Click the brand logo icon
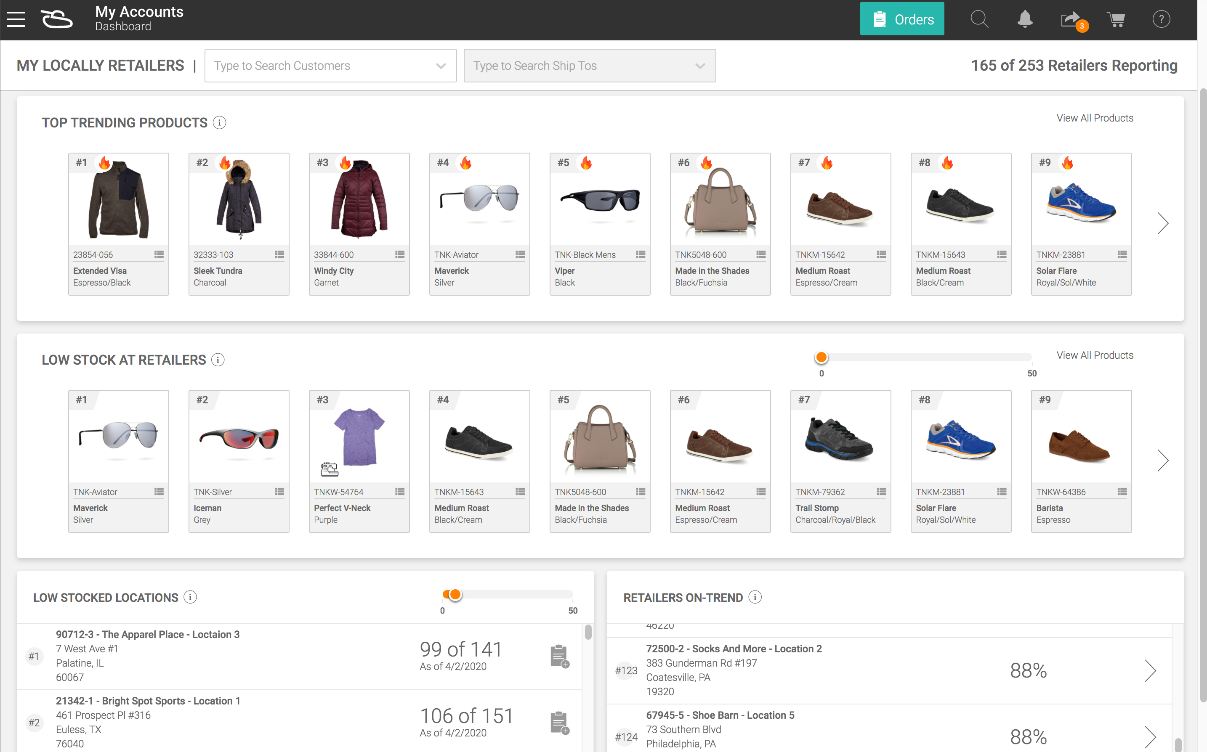 (57, 19)
